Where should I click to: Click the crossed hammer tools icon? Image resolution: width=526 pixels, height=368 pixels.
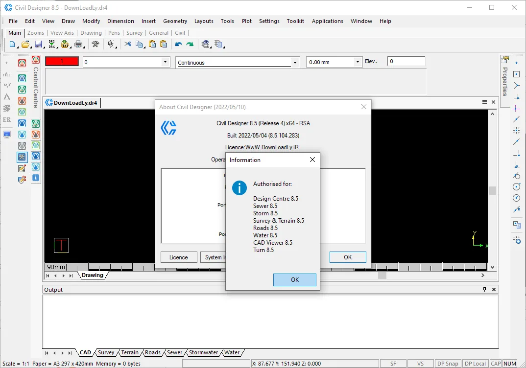click(x=96, y=44)
